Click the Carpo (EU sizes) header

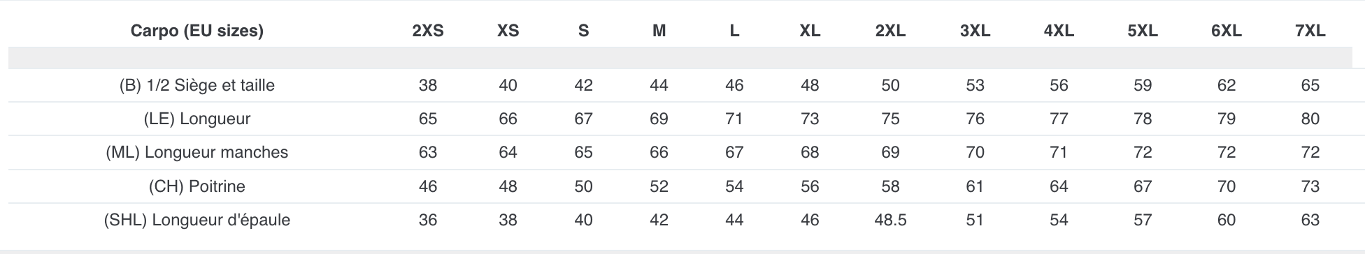197,31
